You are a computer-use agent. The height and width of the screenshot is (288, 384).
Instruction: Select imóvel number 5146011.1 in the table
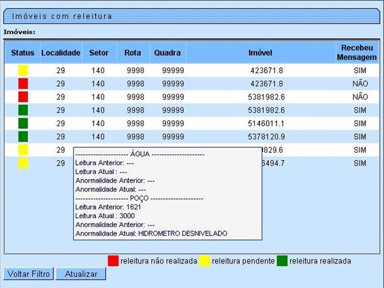click(x=266, y=123)
